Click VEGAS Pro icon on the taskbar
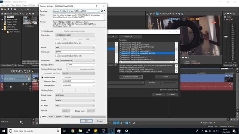 tap(111, 131)
